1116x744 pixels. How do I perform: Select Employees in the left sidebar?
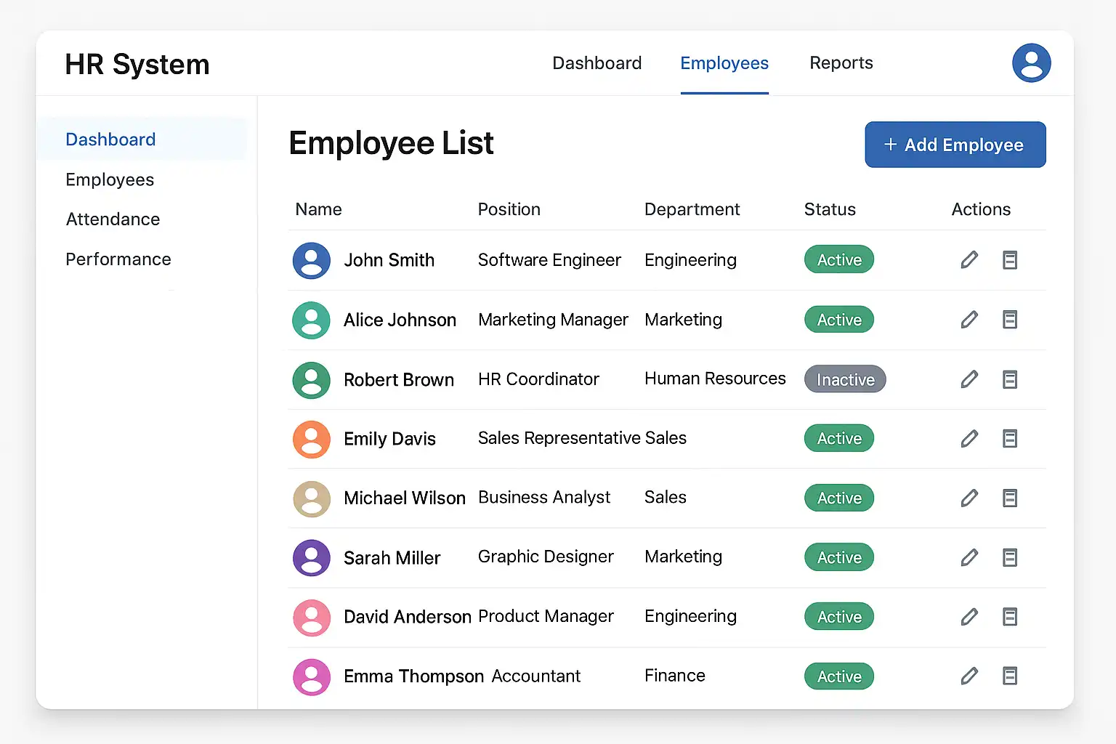click(x=110, y=179)
